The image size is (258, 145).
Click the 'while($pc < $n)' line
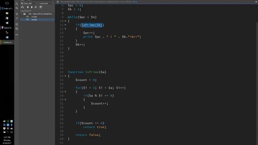pos(82,17)
